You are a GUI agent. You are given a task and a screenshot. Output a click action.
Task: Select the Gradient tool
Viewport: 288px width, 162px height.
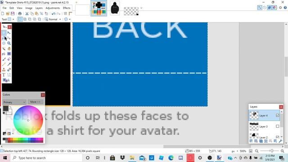(9, 54)
